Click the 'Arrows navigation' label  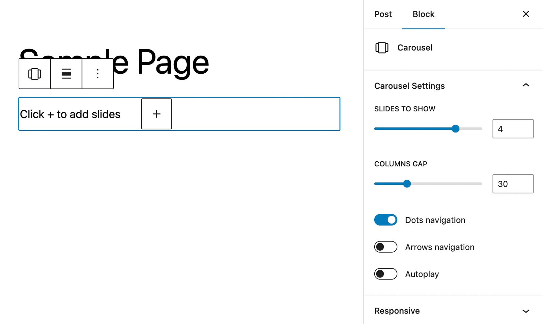[x=440, y=247]
